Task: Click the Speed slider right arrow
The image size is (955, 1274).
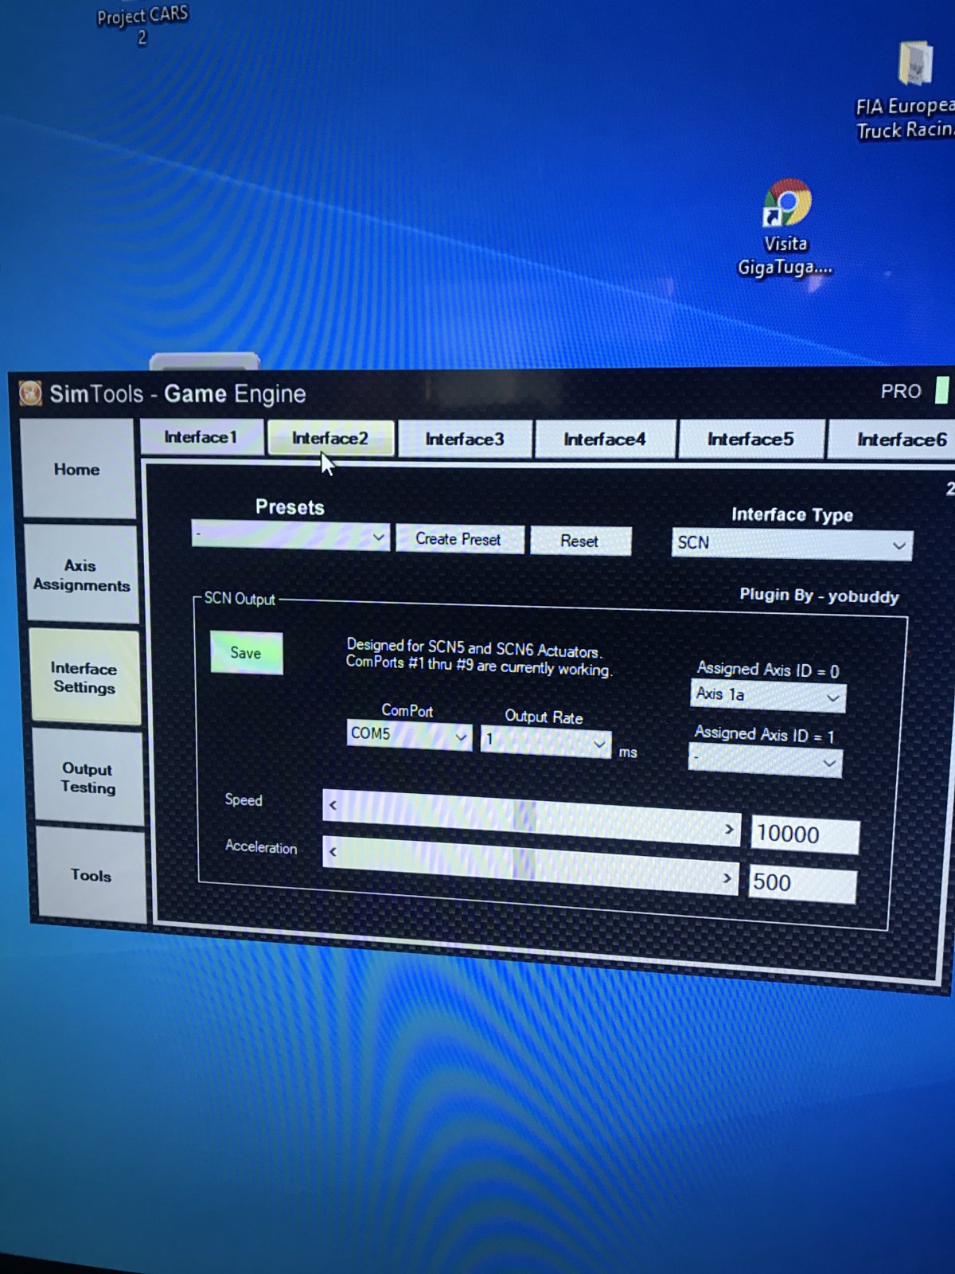Action: (729, 829)
